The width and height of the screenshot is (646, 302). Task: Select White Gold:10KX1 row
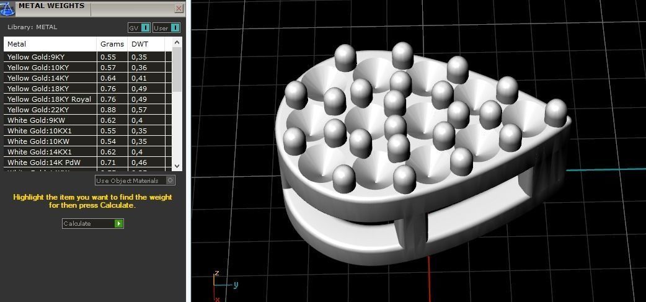tap(87, 131)
